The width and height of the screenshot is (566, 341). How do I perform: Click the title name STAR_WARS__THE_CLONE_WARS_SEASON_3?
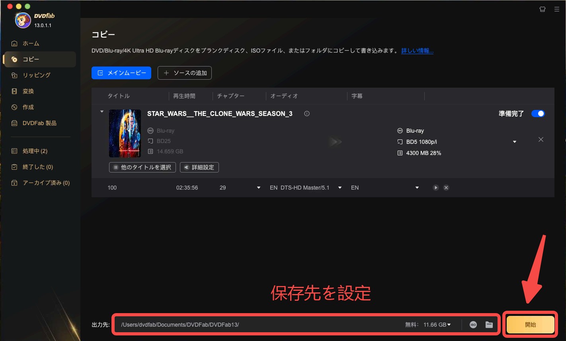[x=220, y=114]
